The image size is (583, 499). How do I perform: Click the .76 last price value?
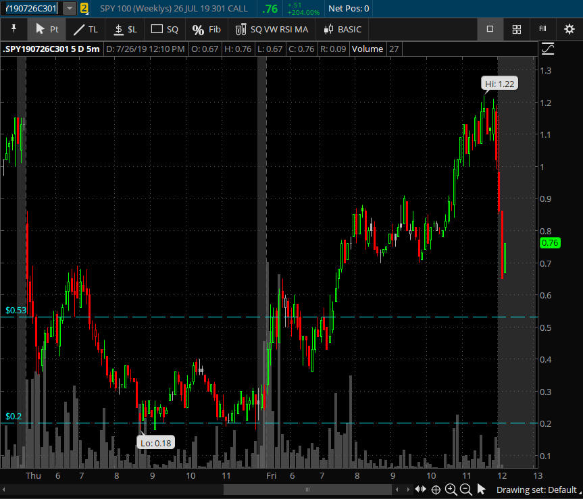coord(270,9)
